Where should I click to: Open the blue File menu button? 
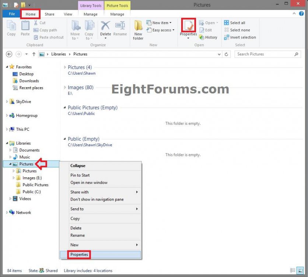pyautogui.click(x=12, y=14)
